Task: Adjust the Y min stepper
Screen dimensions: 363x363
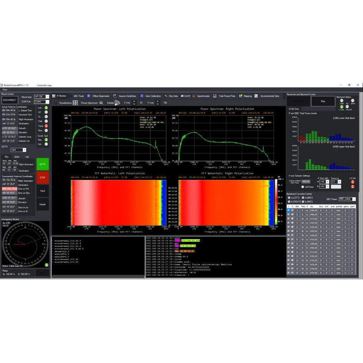Action: coord(134,103)
